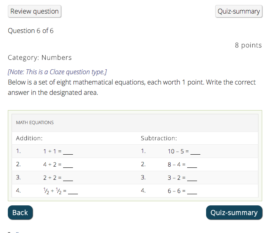Click the italic Cloze question type note
The height and width of the screenshot is (233, 270).
pyautogui.click(x=57, y=72)
